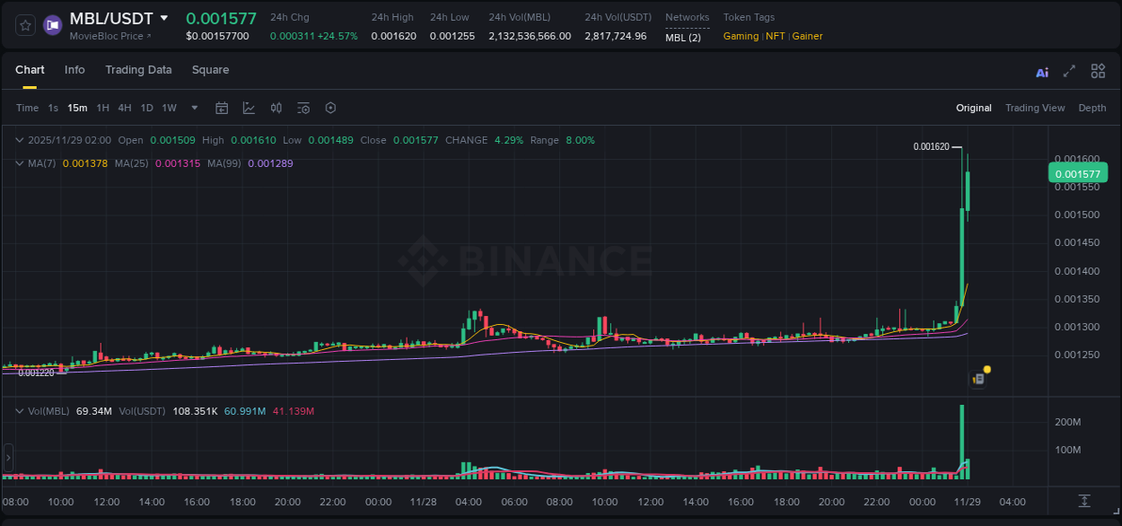
Task: Open the Square tab
Action: pyautogui.click(x=210, y=69)
